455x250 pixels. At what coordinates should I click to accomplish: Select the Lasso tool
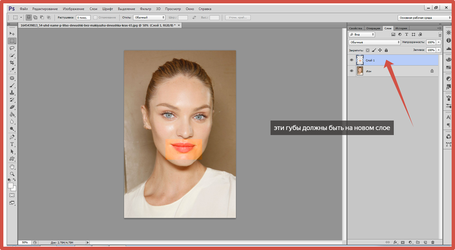pos(12,48)
